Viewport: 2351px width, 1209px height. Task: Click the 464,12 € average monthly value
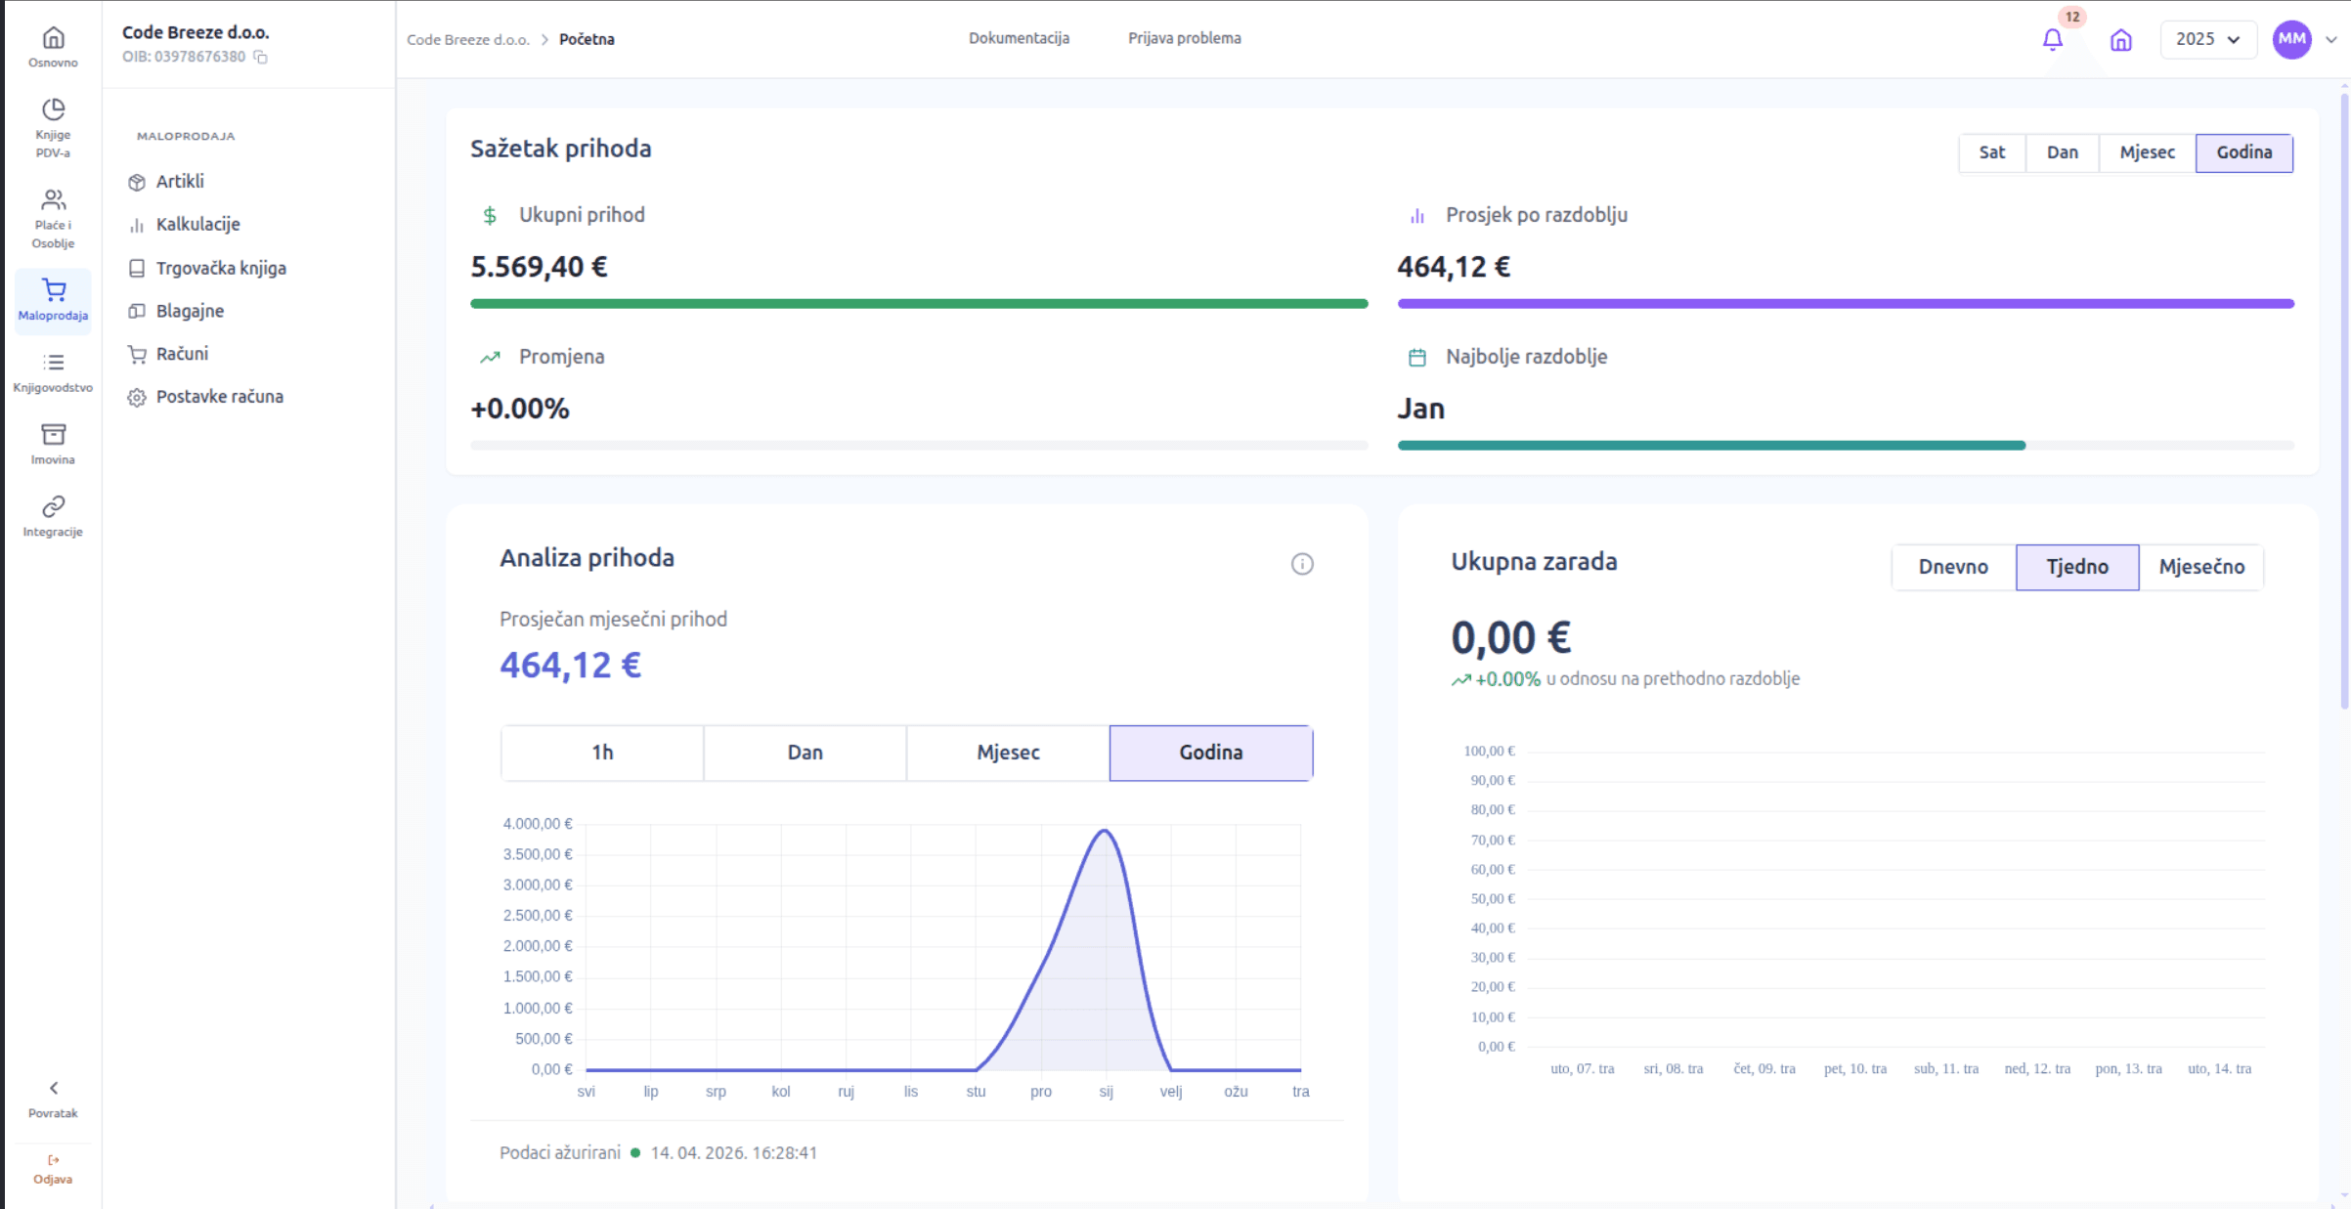coord(570,666)
